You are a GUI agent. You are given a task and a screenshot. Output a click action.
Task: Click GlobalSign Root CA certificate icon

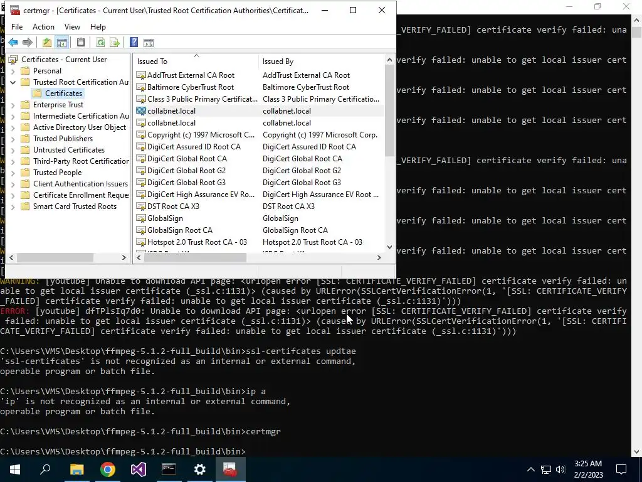pos(141,230)
